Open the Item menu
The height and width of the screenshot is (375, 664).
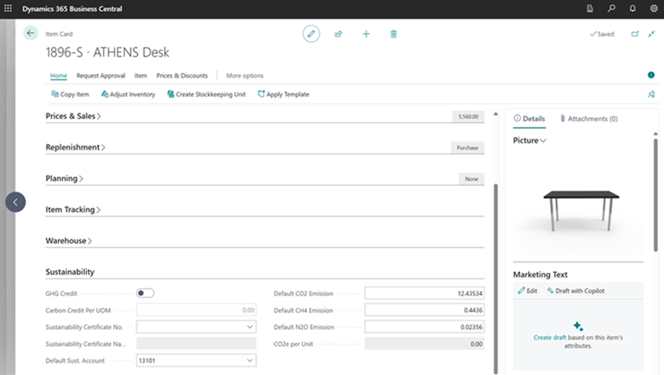[140, 75]
